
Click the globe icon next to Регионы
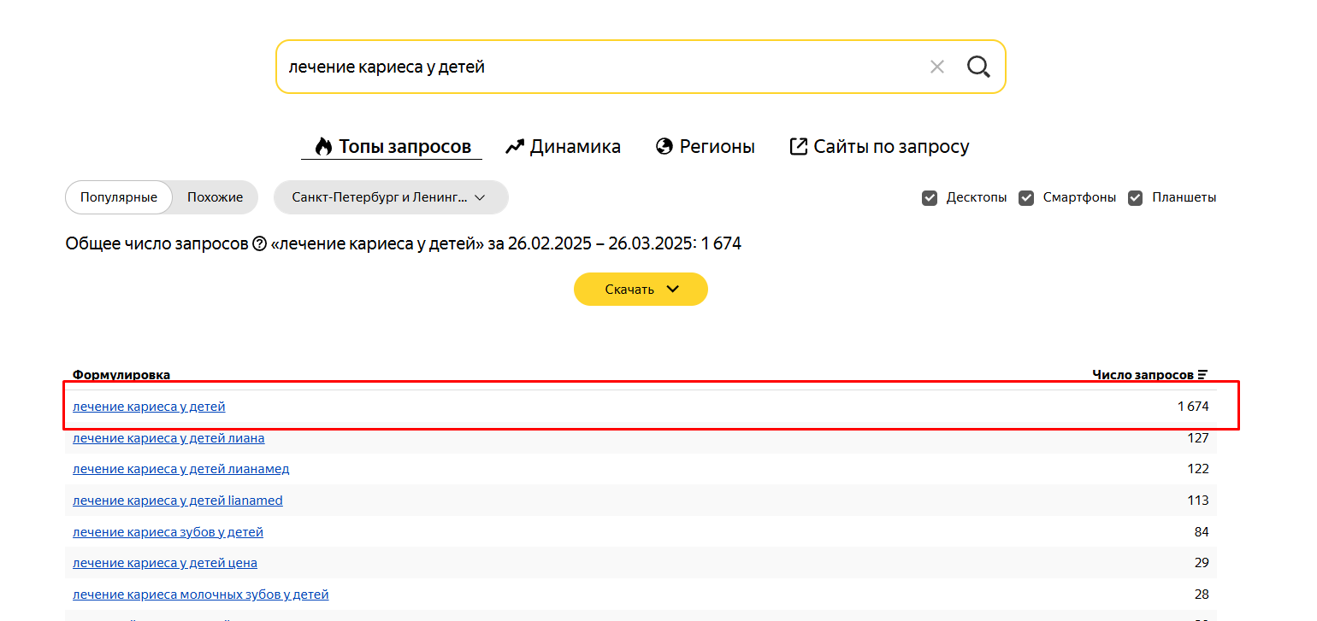(664, 146)
